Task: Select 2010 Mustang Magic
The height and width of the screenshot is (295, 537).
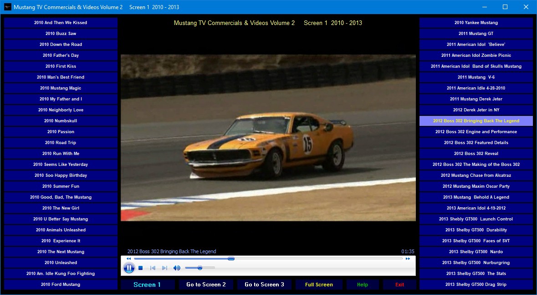Action: pos(61,88)
